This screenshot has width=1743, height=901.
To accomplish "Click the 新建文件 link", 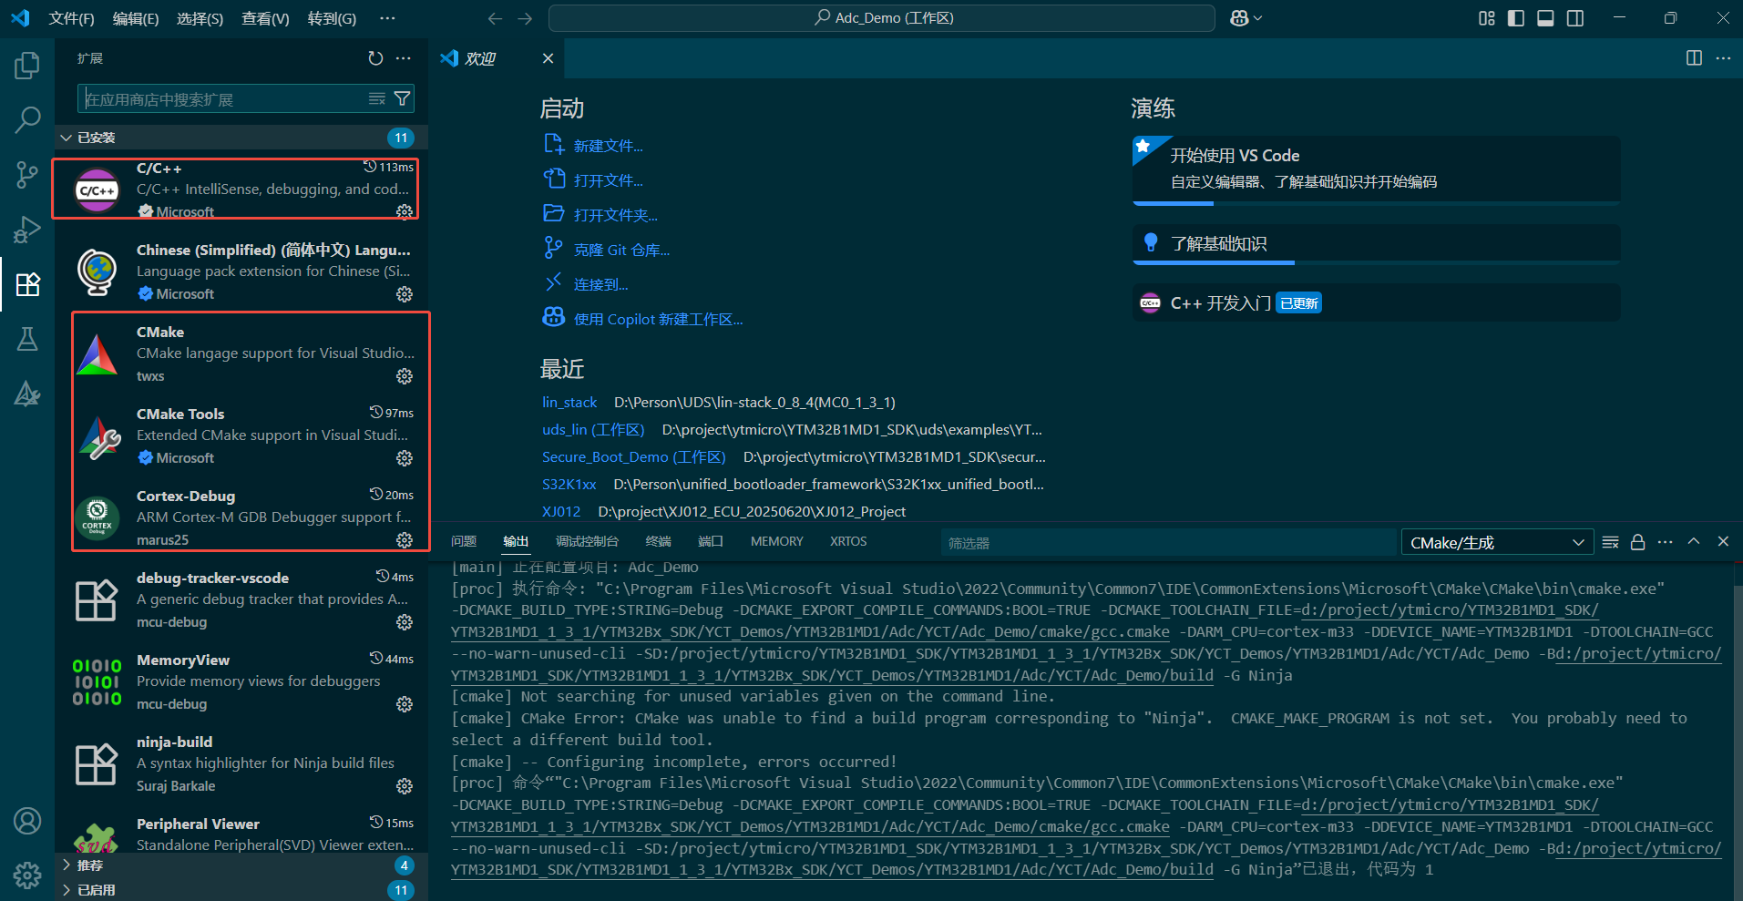I will (x=608, y=146).
